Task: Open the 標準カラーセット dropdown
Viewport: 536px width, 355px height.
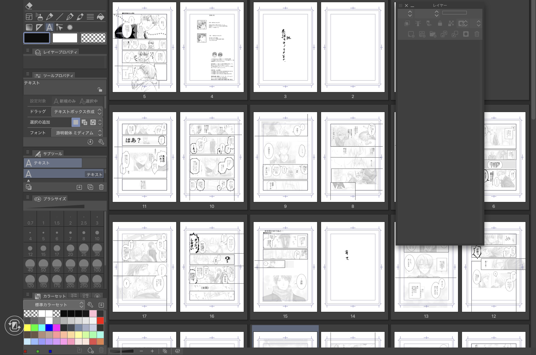Action: (x=54, y=305)
